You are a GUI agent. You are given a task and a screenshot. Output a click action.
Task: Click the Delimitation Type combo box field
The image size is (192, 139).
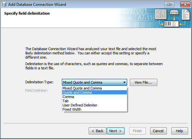coord(95,82)
